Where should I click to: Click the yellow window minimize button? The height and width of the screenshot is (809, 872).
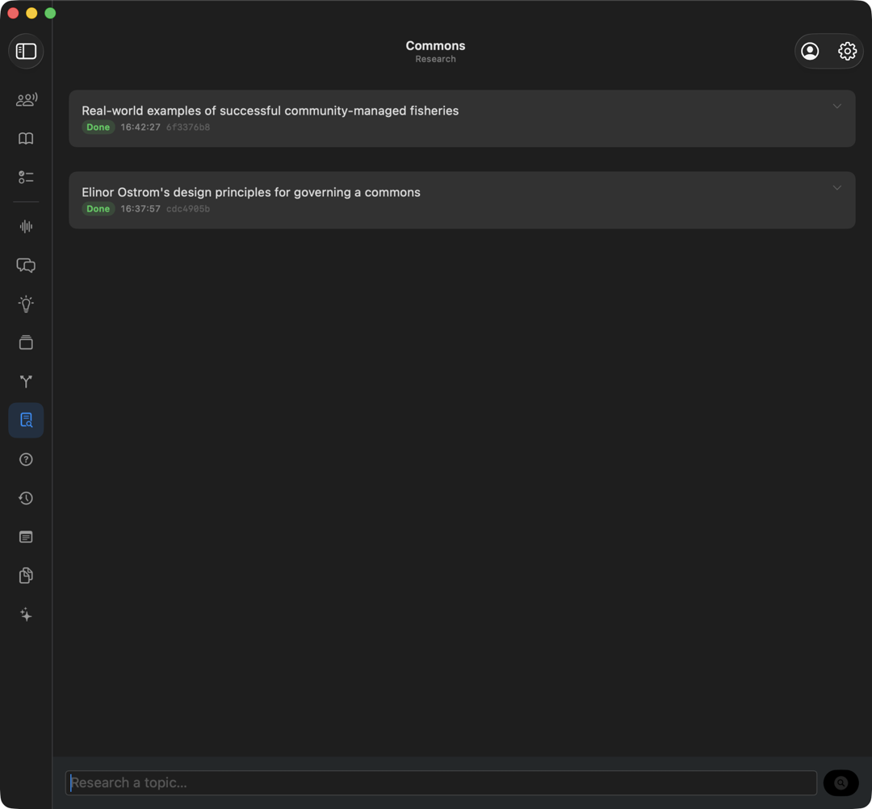31,14
